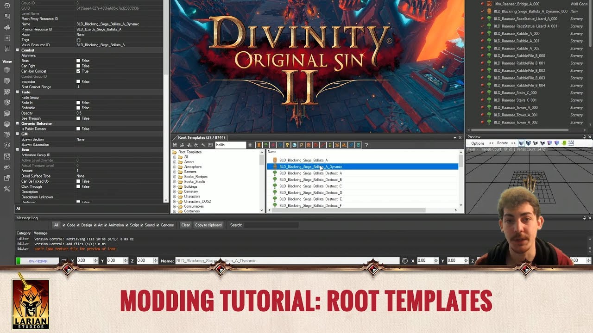Toggle the Fadeable checkbox

(x=78, y=108)
